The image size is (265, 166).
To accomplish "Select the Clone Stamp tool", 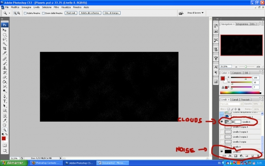I will (4, 68).
